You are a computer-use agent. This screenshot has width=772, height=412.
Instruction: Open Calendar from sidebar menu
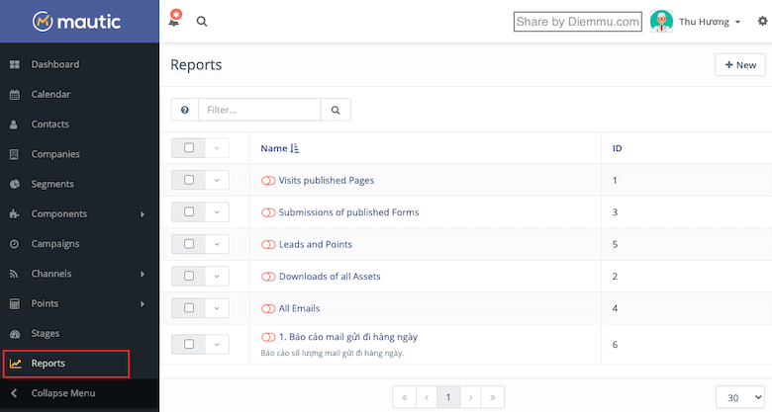point(50,95)
